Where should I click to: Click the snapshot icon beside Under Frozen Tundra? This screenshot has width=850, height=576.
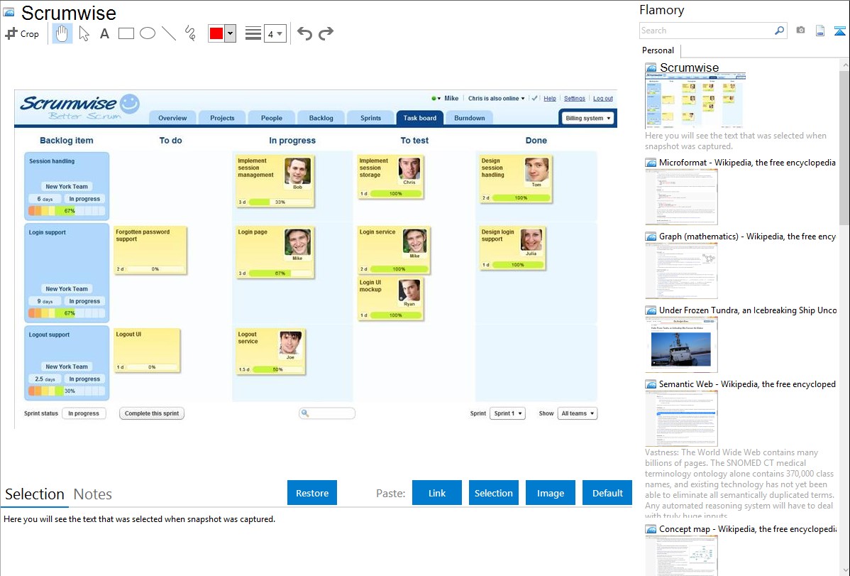click(x=651, y=310)
